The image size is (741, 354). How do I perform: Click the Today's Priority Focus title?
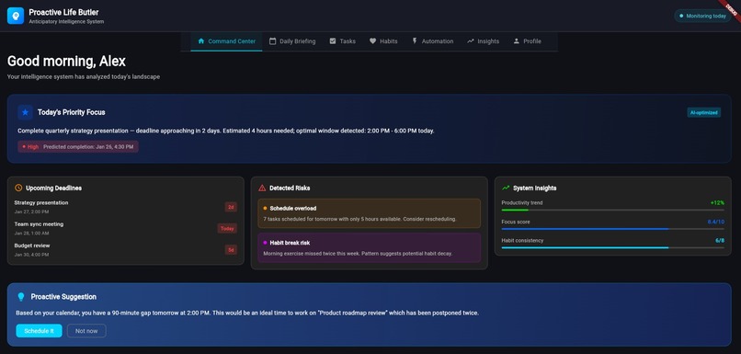[x=72, y=112]
